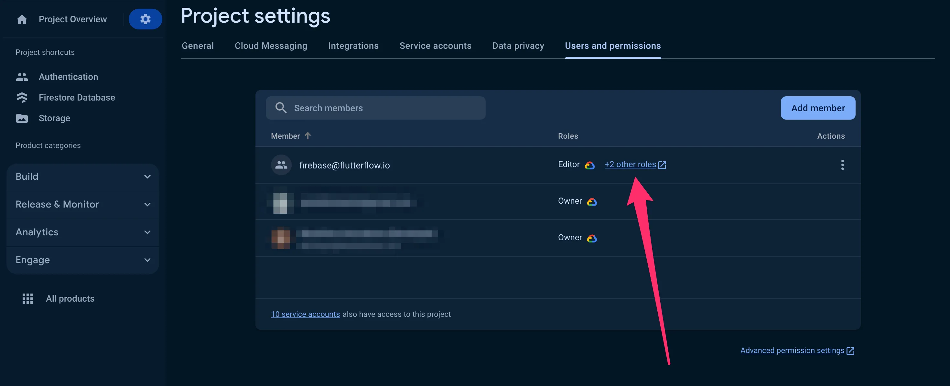This screenshot has width=950, height=386.
Task: Click external icon by Advanced permission settings
Action: [x=850, y=351]
